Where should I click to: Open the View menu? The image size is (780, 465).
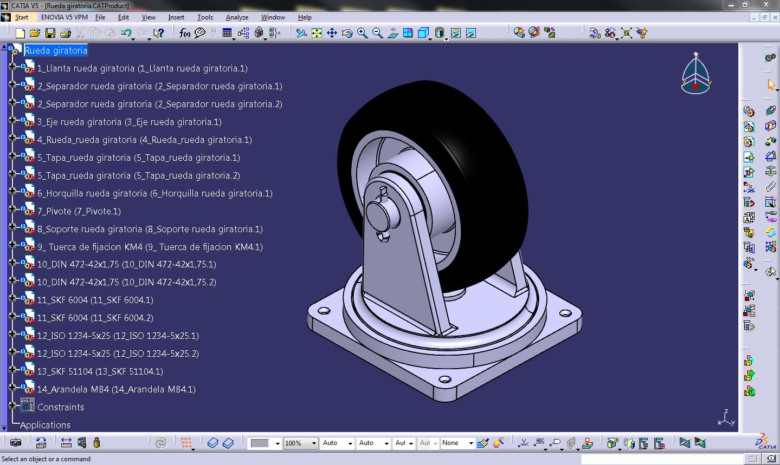click(x=149, y=17)
